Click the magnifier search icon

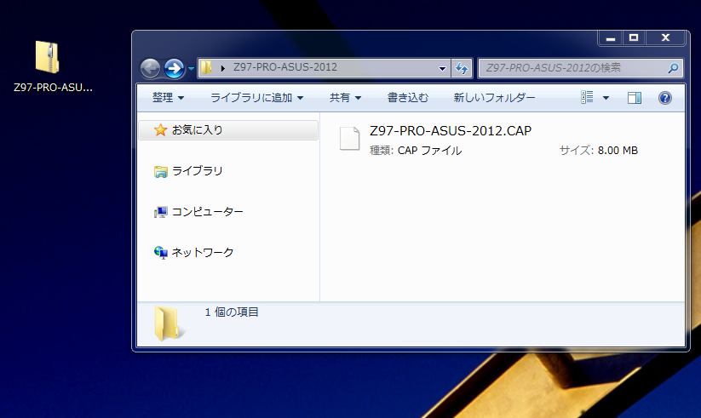coord(673,68)
